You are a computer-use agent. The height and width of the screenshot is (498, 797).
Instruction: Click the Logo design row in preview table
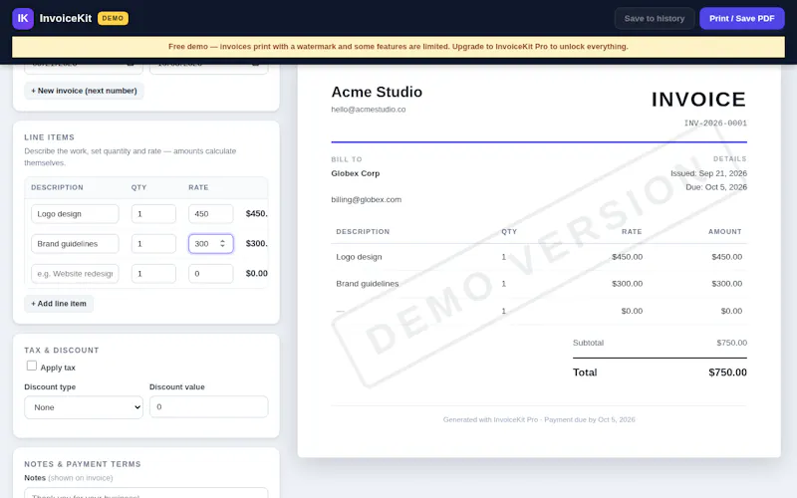[x=539, y=257]
